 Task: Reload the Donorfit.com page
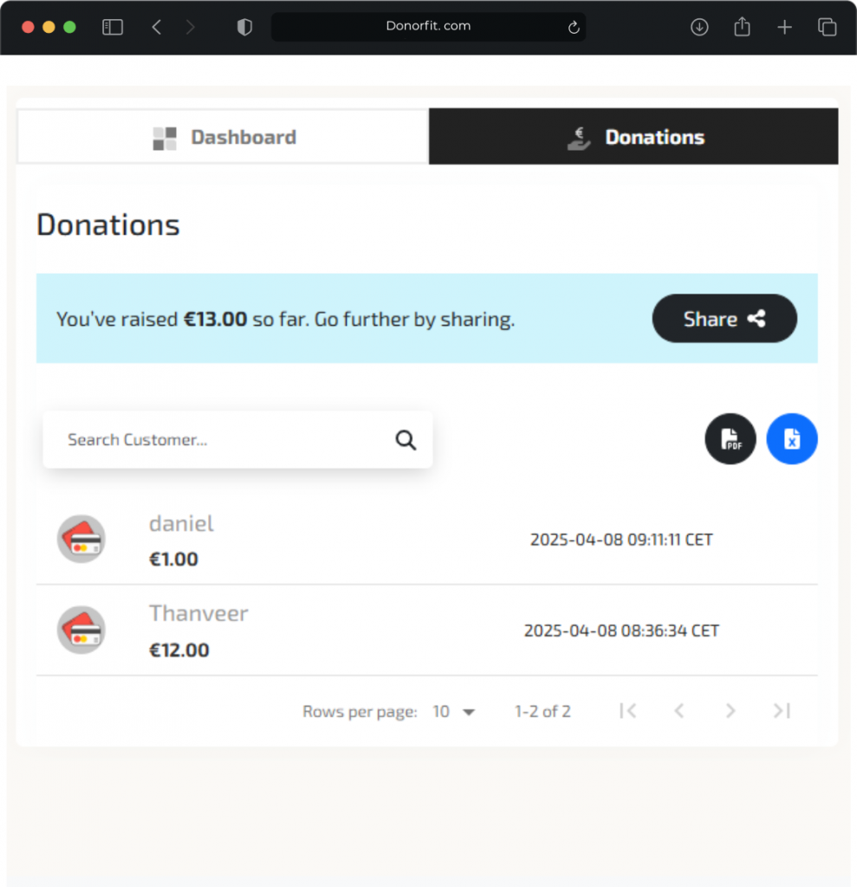574,28
